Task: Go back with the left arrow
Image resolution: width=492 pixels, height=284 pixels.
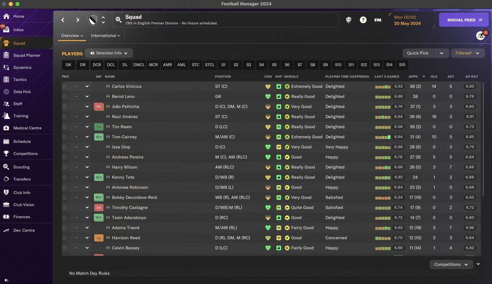Action: [x=63, y=20]
